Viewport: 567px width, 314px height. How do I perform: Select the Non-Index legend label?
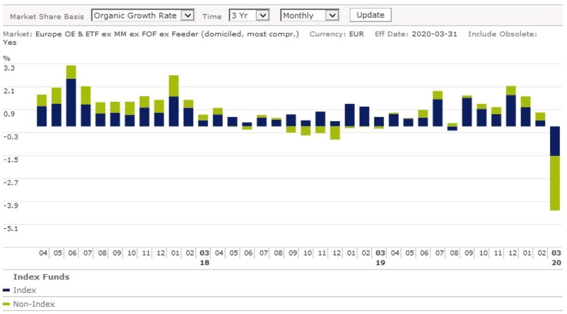[34, 304]
